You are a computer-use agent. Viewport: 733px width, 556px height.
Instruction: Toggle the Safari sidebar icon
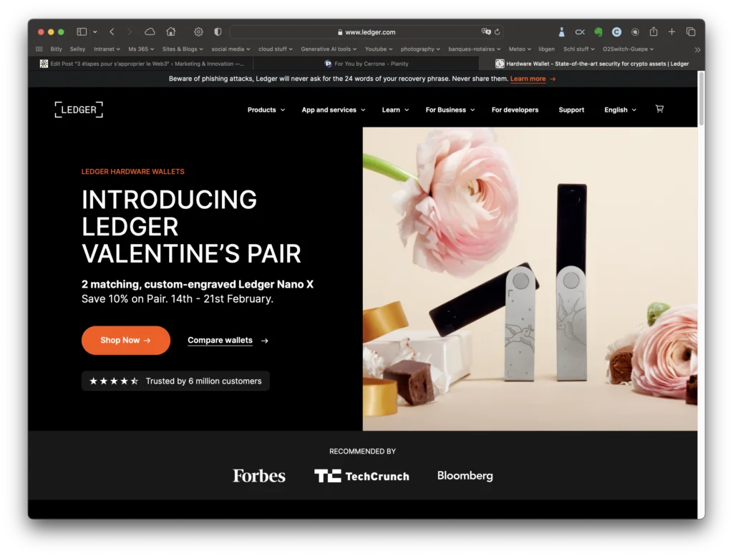coord(82,31)
